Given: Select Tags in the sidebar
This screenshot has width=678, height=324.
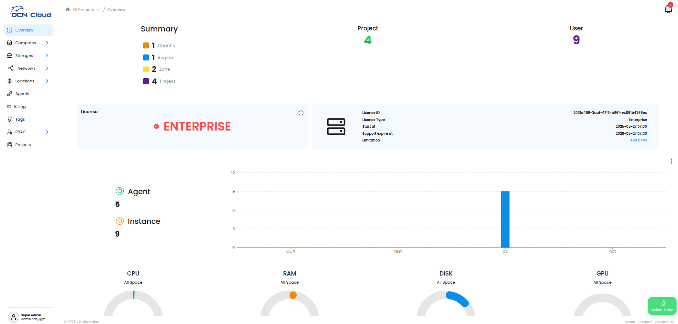Looking at the screenshot, I should (20, 119).
